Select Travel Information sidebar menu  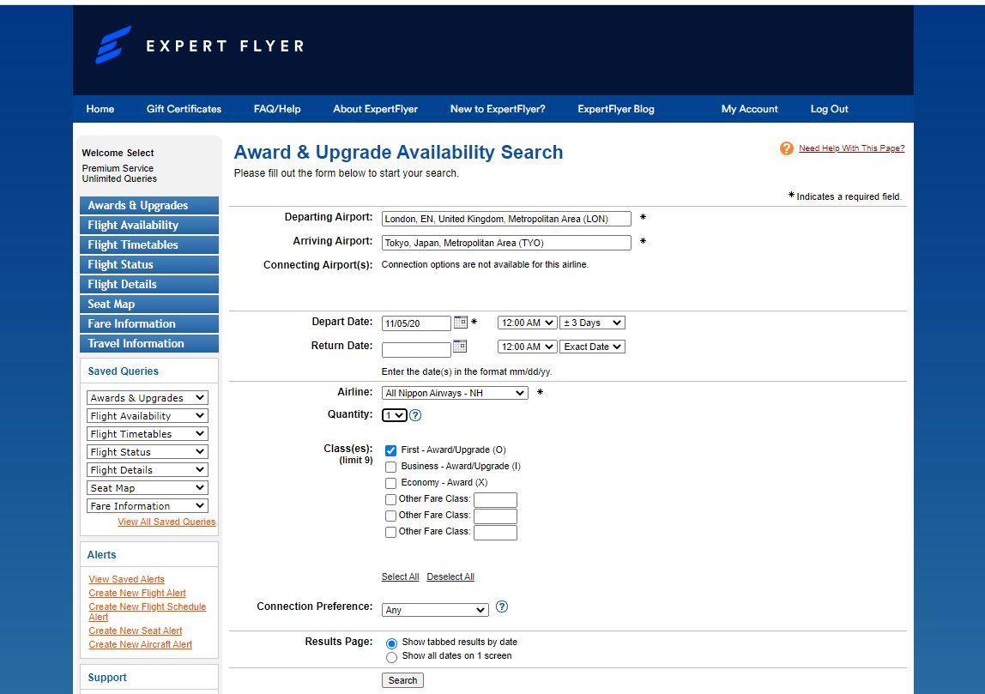tap(149, 343)
